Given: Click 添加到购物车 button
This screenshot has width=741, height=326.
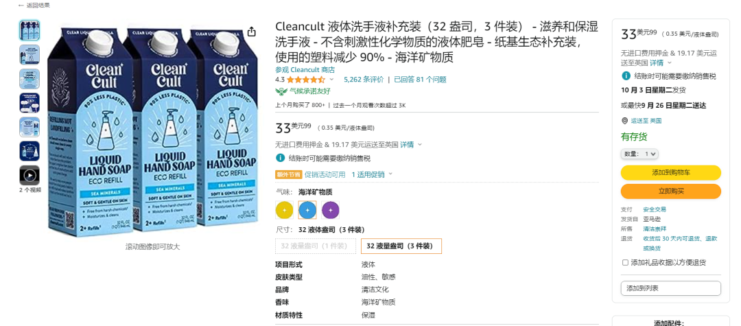Looking at the screenshot, I should 670,172.
